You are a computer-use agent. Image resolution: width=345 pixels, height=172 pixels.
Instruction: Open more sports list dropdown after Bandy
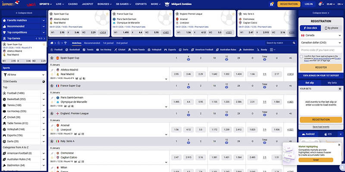tap(273, 50)
